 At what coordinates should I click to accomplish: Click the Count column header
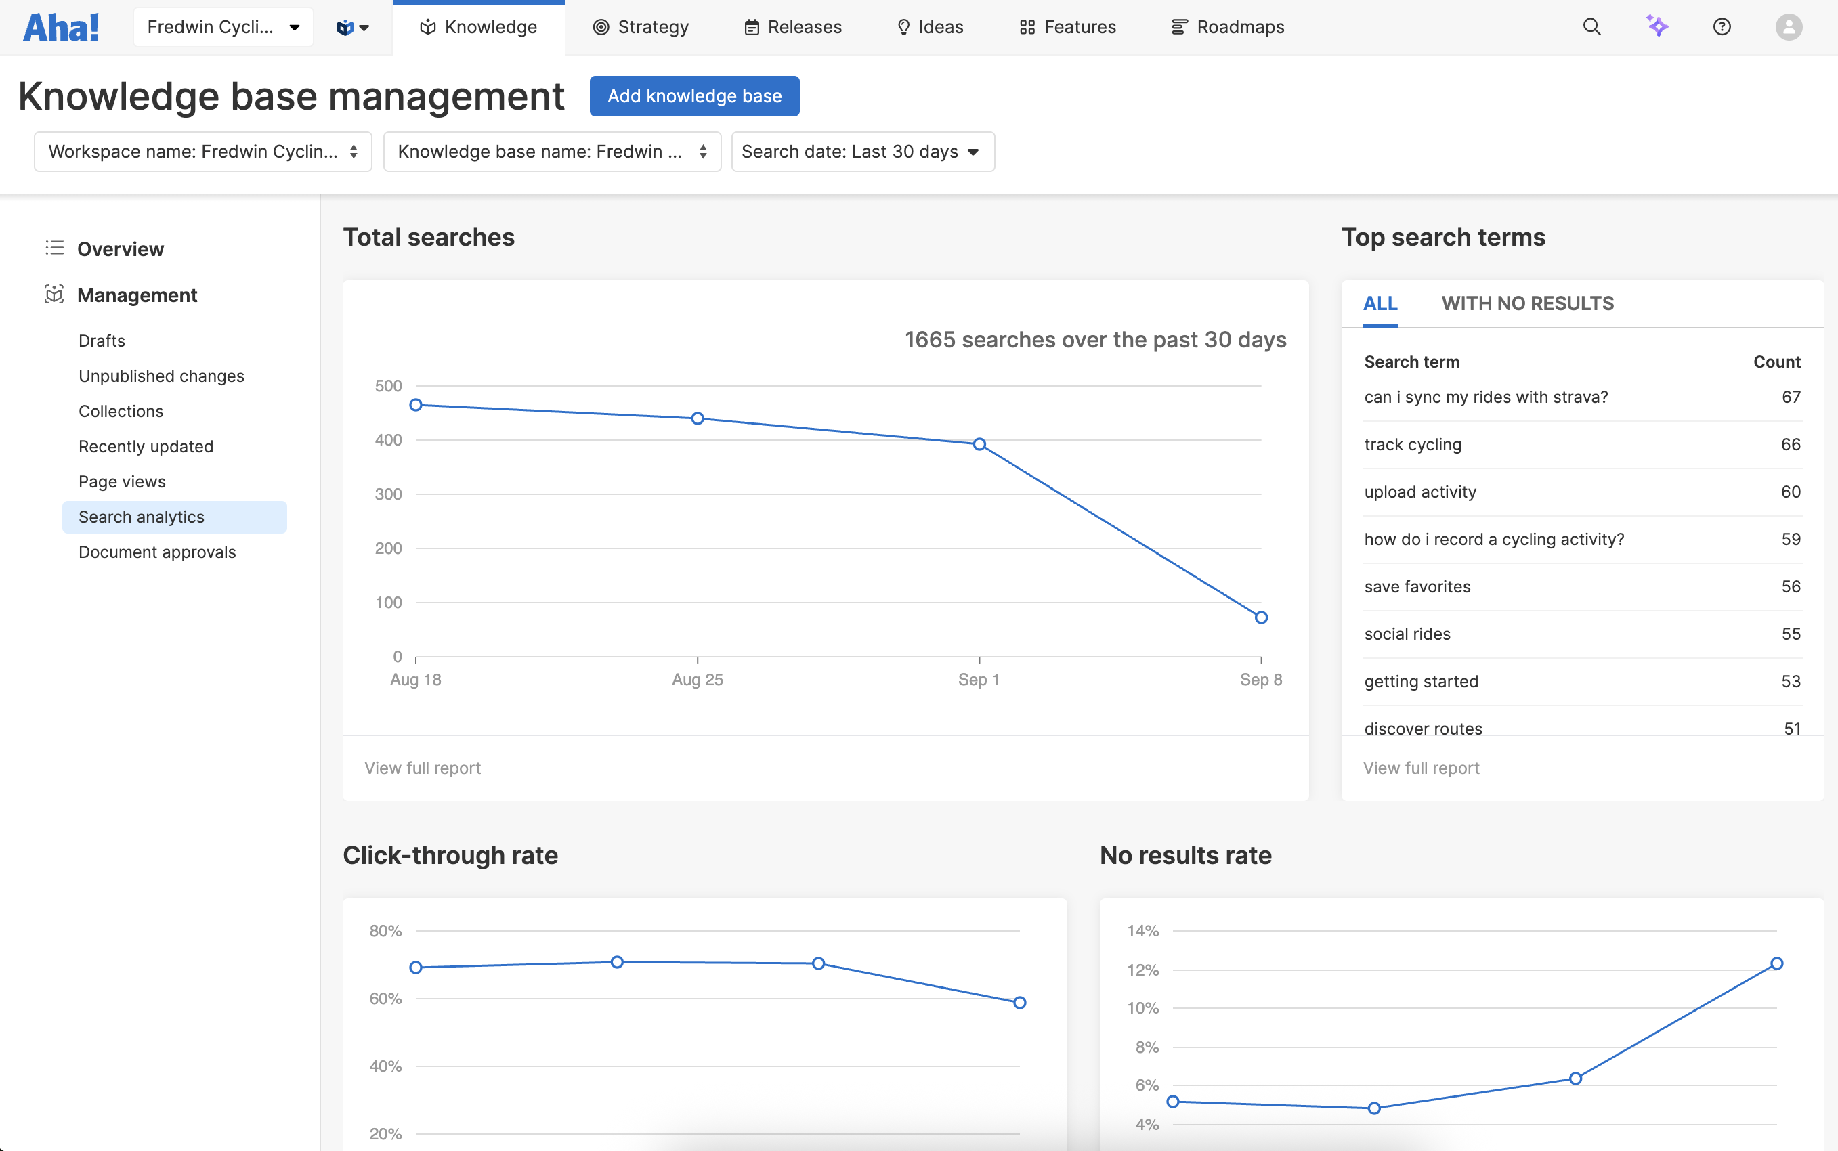[1776, 362]
